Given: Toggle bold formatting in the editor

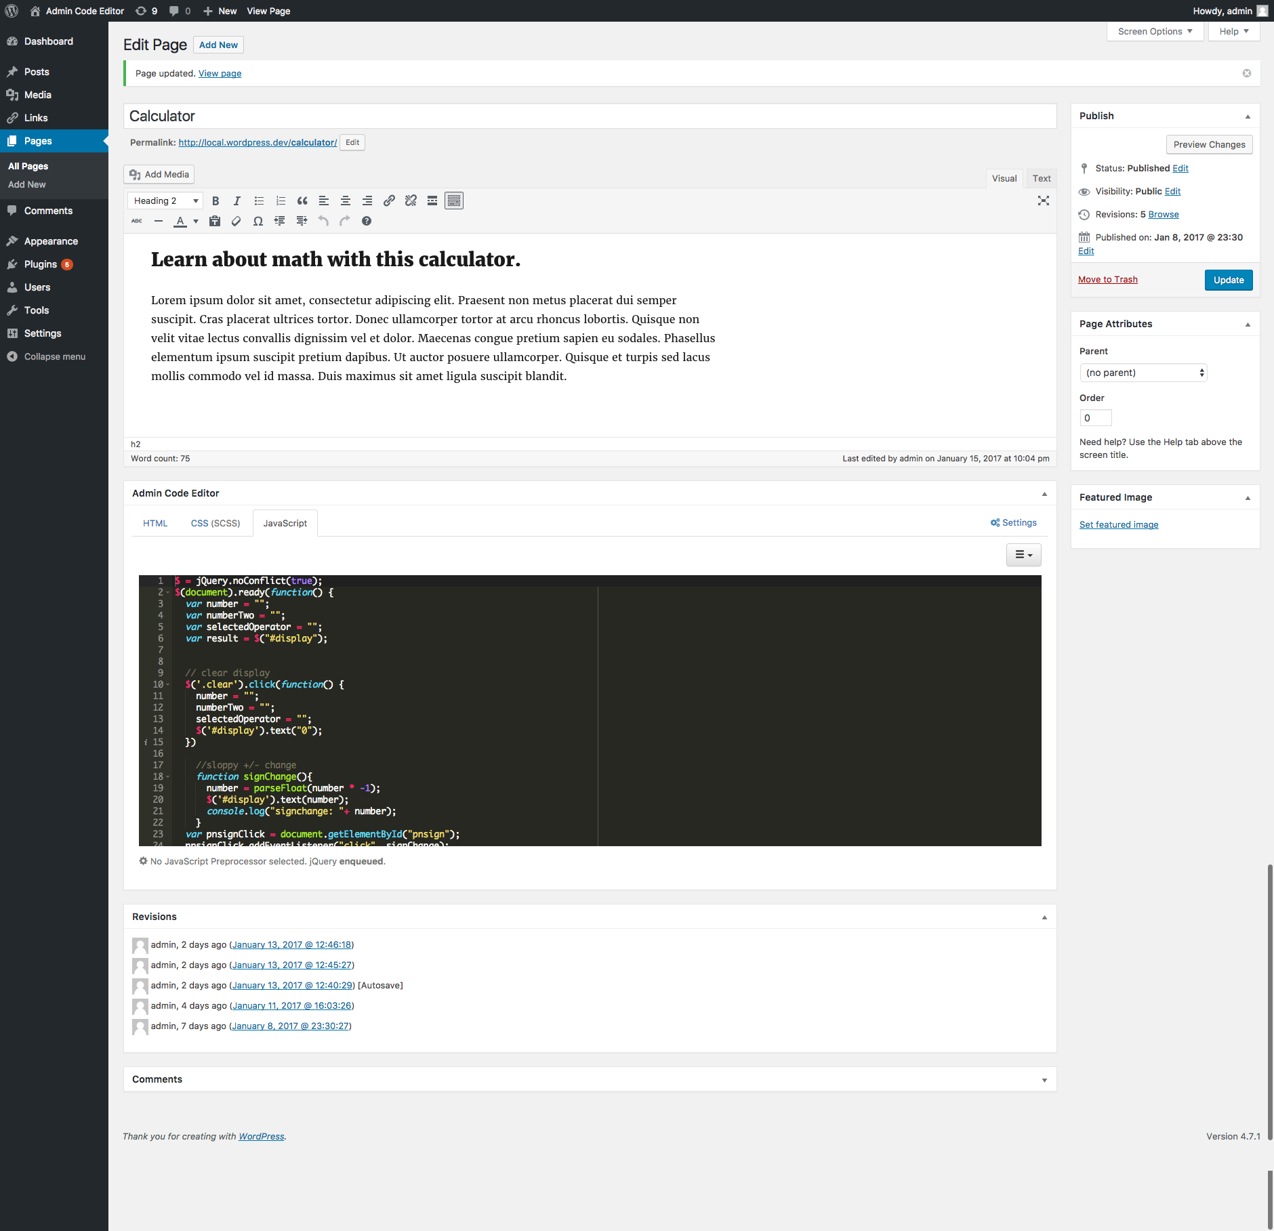Looking at the screenshot, I should (x=215, y=201).
